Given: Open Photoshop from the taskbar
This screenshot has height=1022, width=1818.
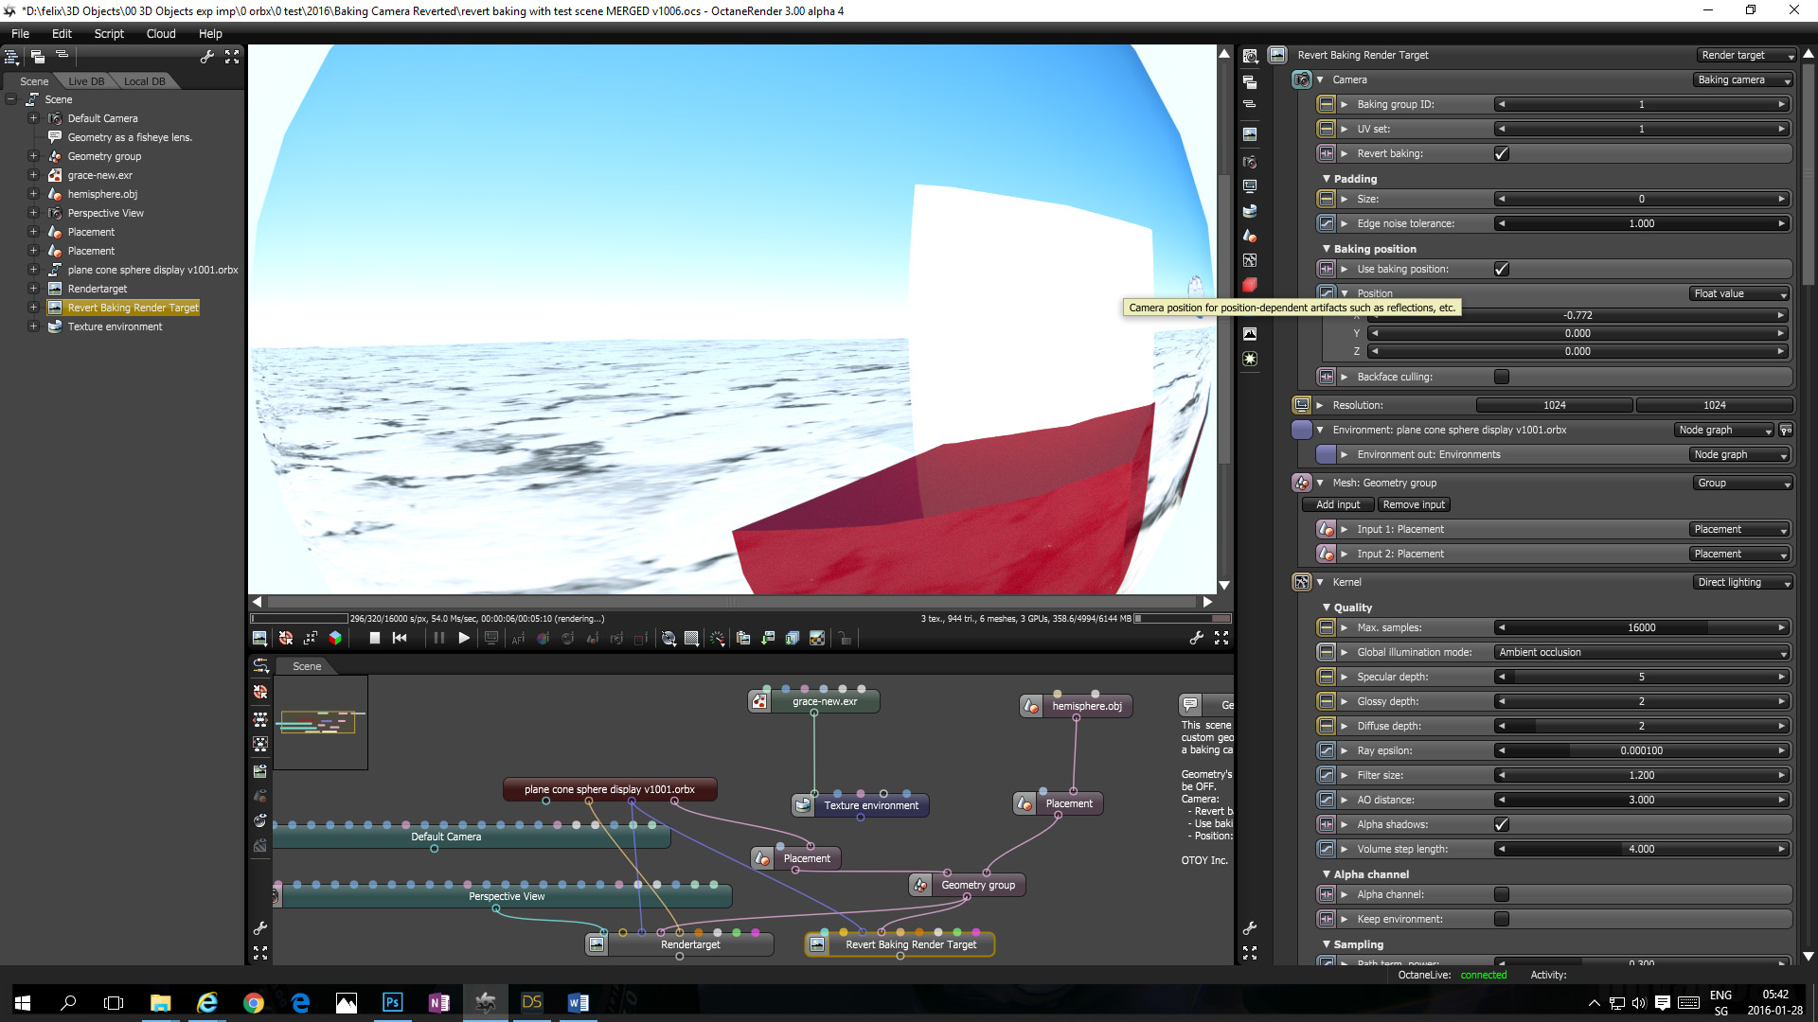Looking at the screenshot, I should click(x=392, y=1003).
